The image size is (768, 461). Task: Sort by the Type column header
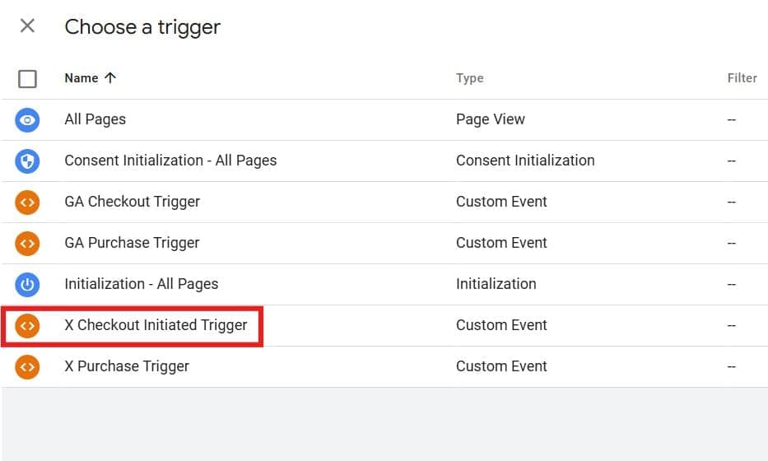pyautogui.click(x=469, y=78)
